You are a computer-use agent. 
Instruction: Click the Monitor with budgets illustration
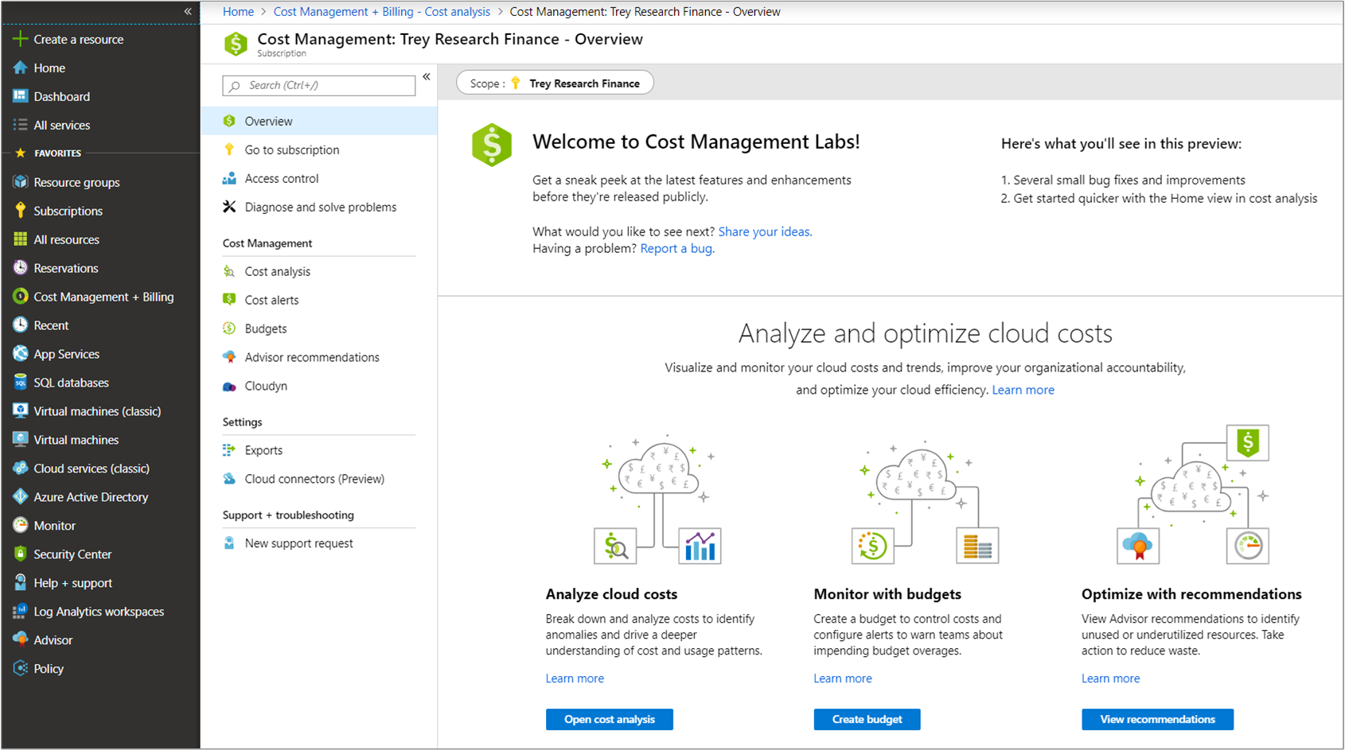pyautogui.click(x=925, y=501)
